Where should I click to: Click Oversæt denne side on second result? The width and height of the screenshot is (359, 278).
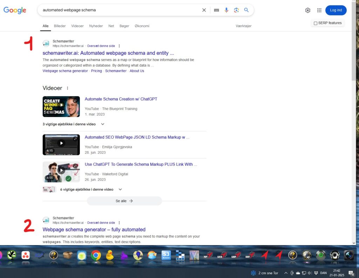click(x=101, y=223)
